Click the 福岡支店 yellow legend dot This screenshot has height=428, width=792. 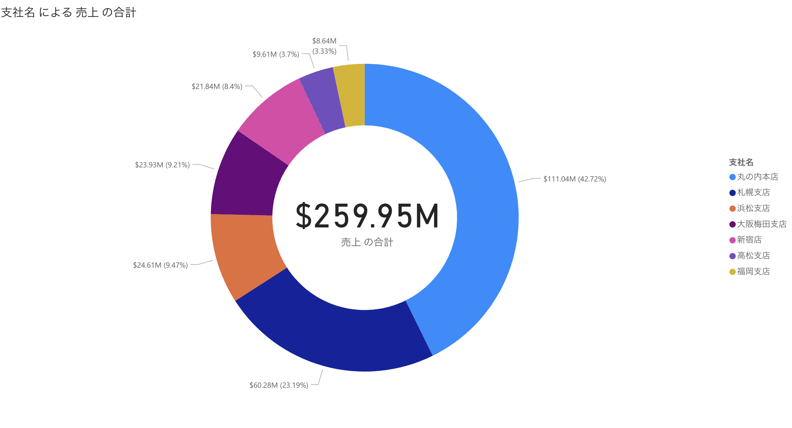click(x=732, y=272)
